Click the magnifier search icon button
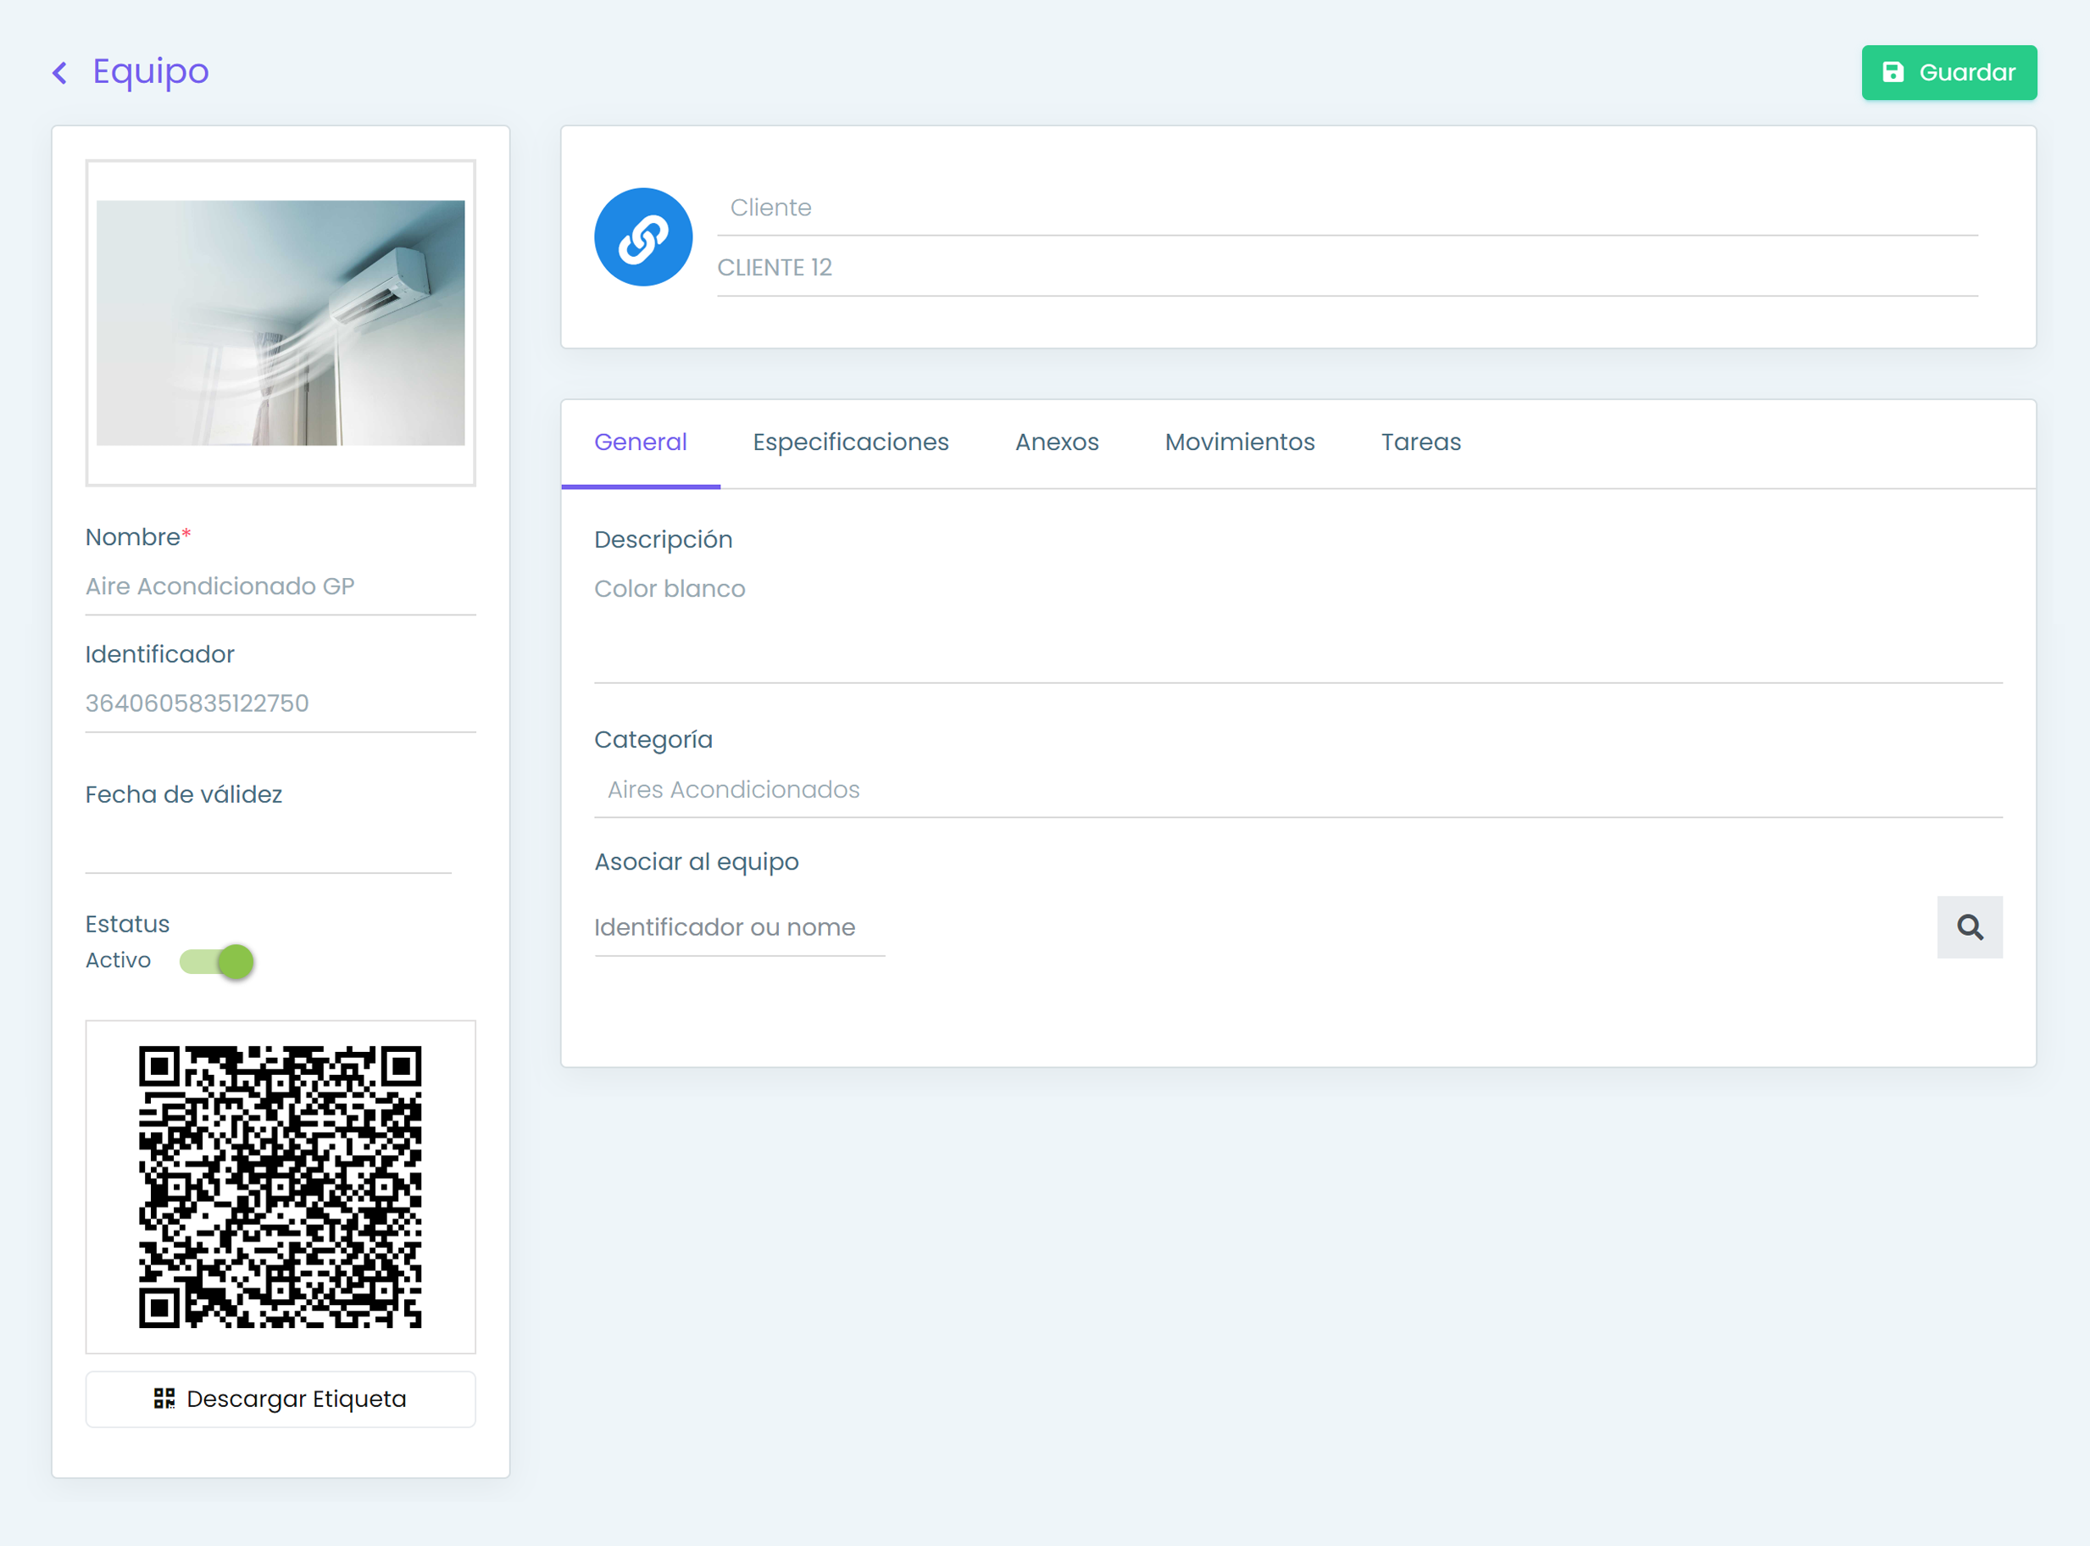The height and width of the screenshot is (1546, 2090). [1970, 926]
